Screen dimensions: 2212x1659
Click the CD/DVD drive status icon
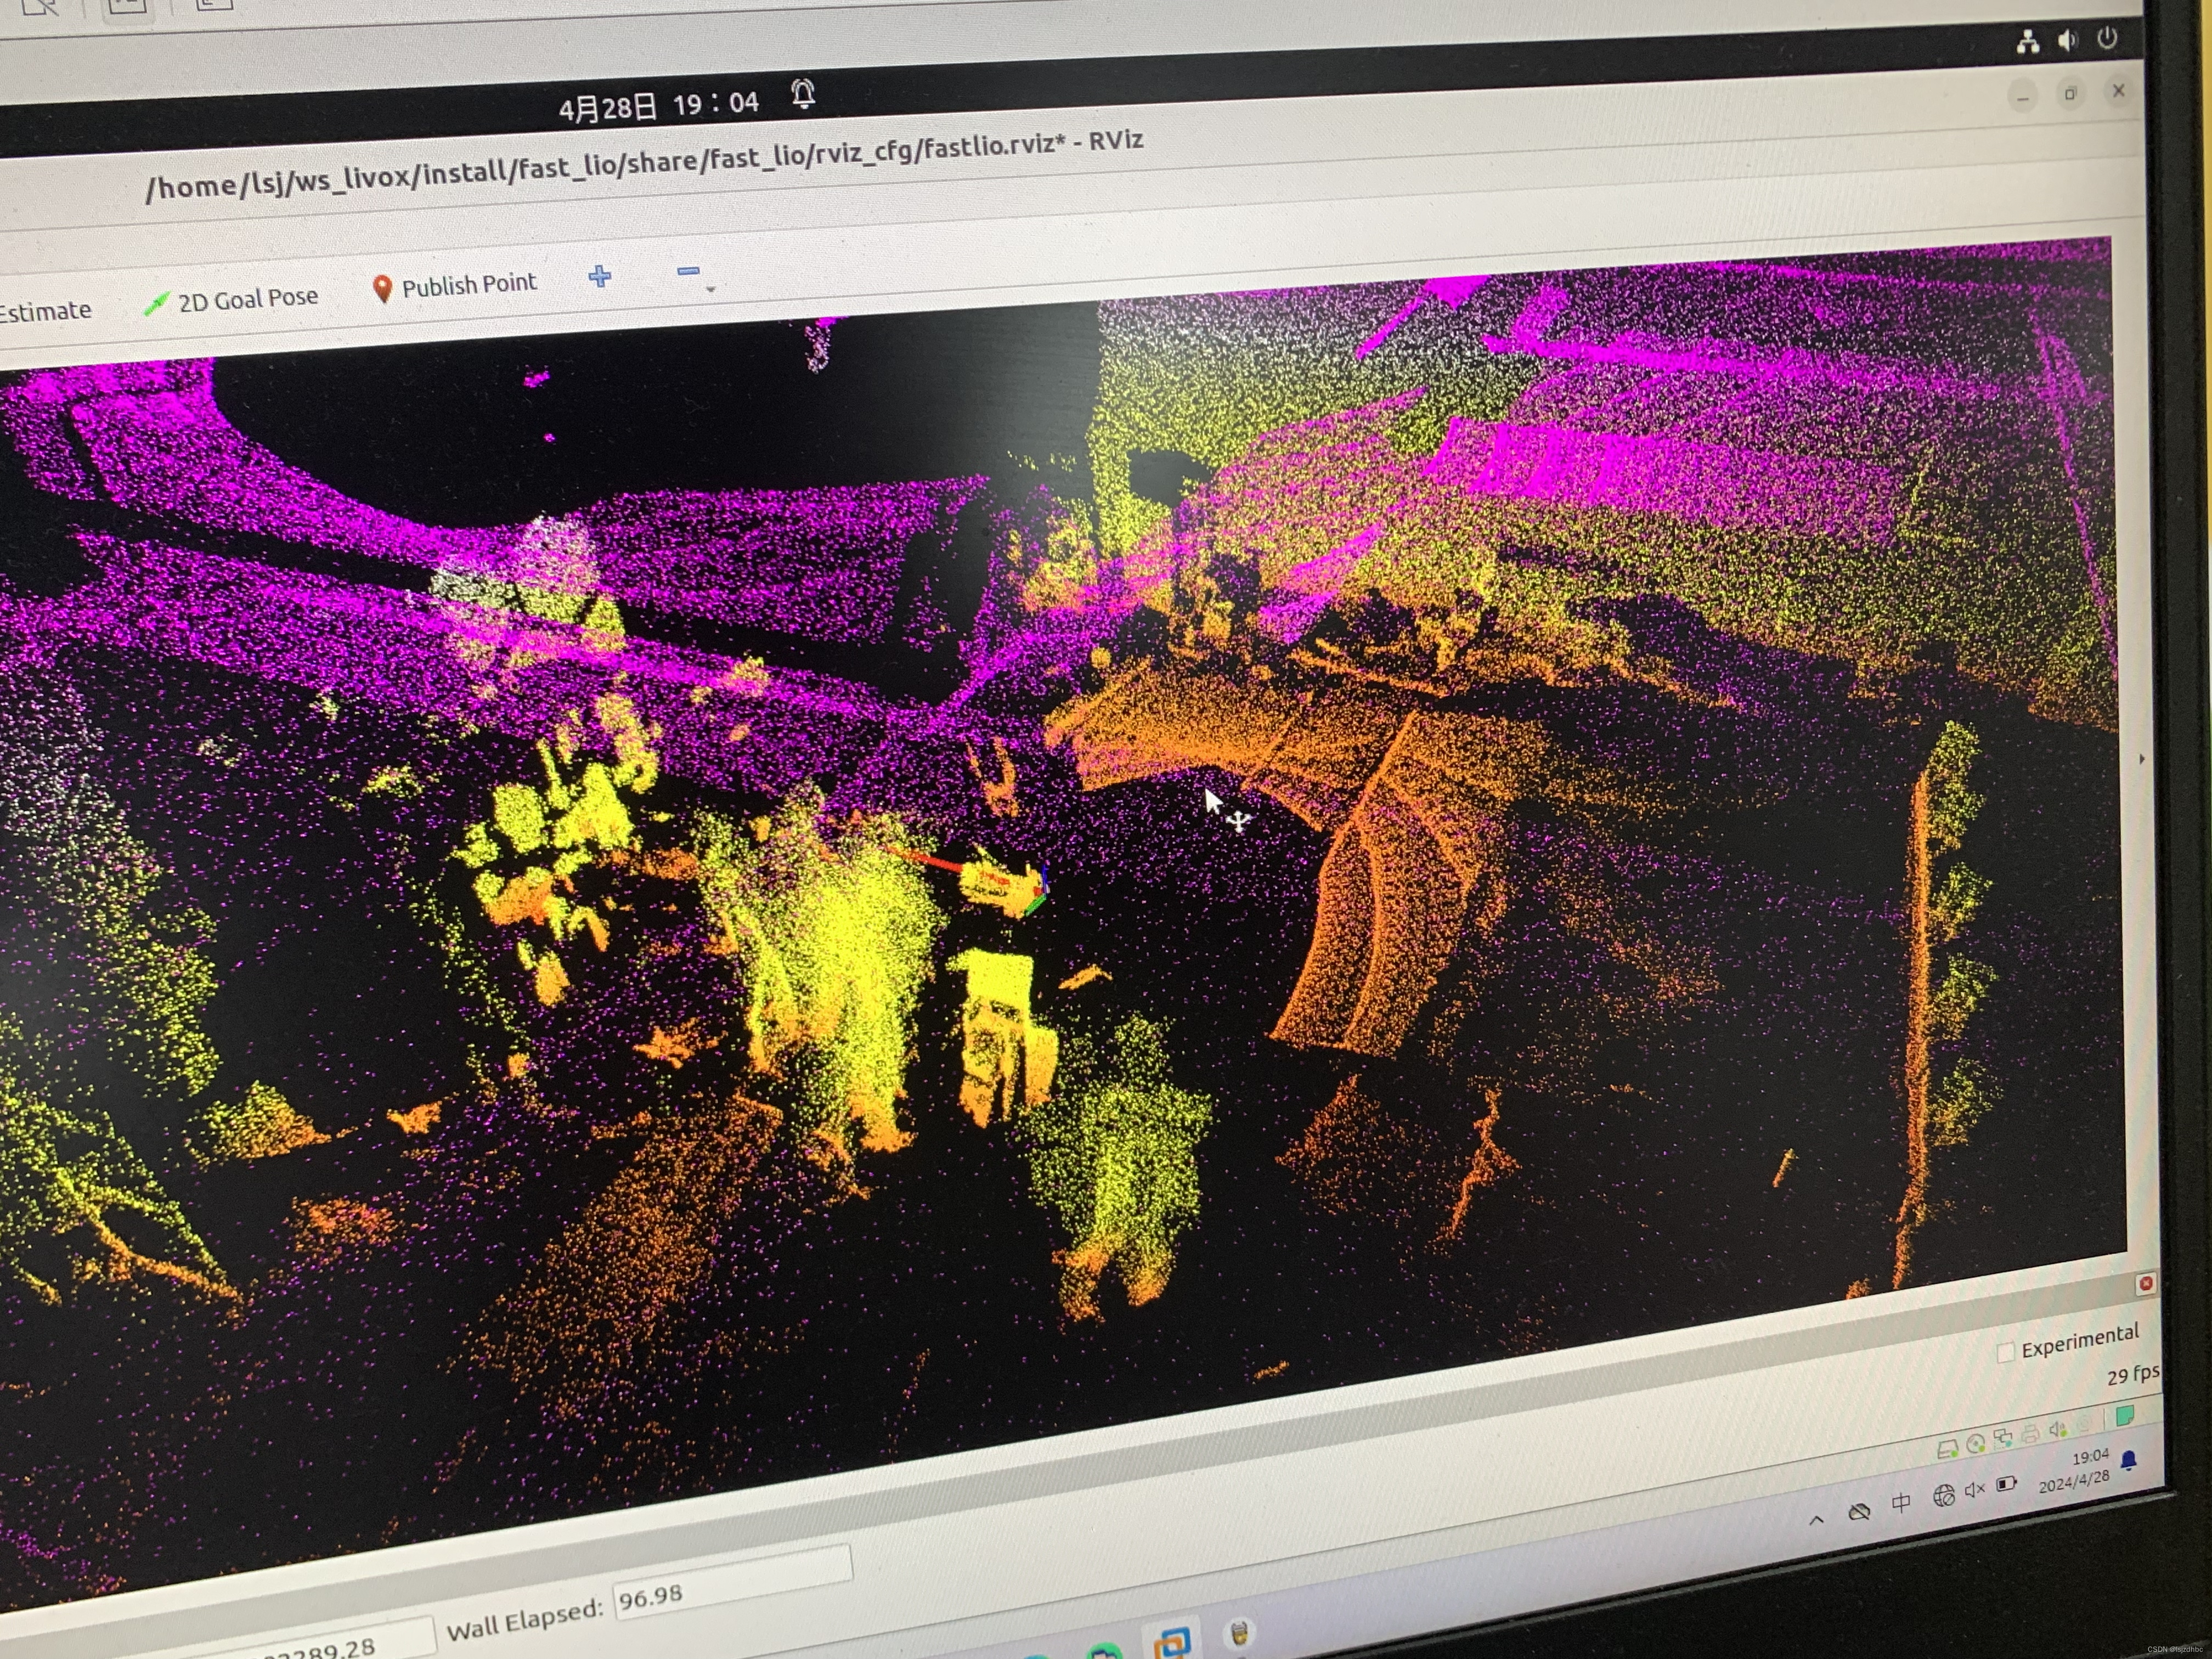[x=1975, y=1443]
